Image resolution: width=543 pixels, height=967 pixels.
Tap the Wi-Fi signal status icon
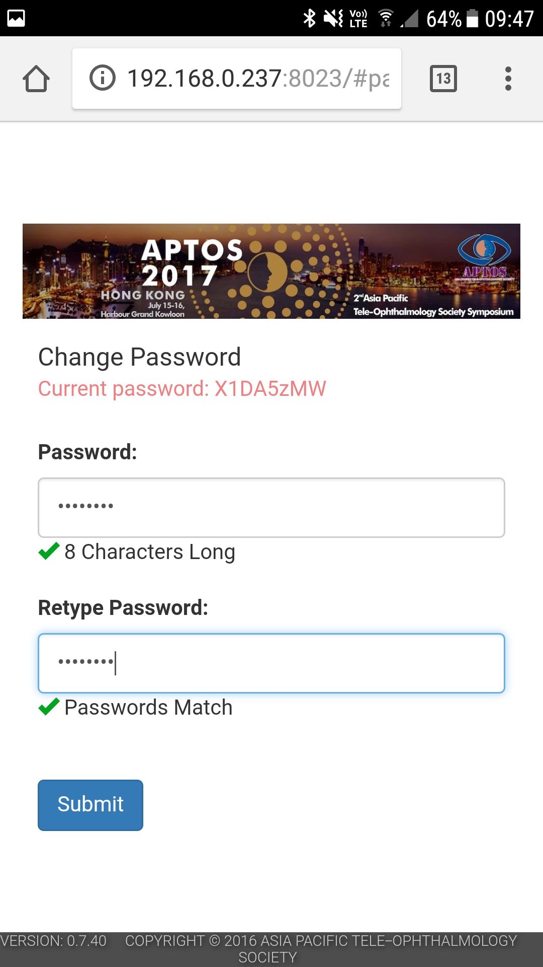point(386,19)
